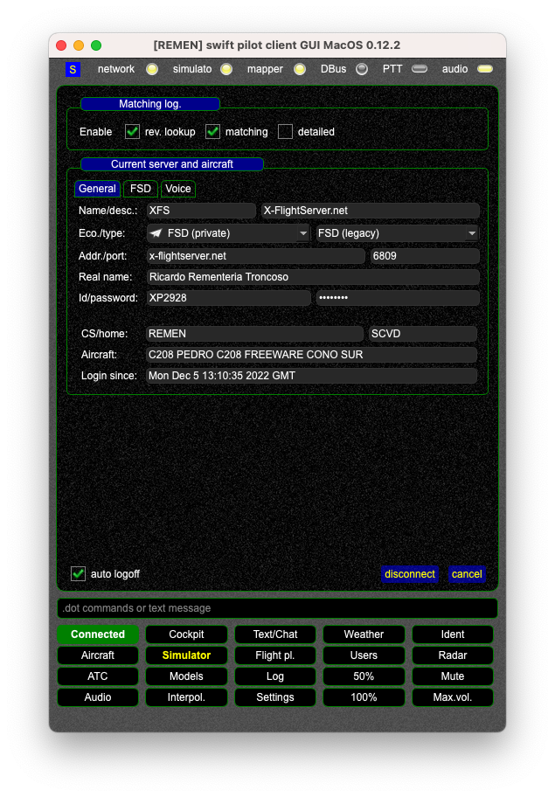
Task: Open the Audio page
Action: (x=98, y=697)
